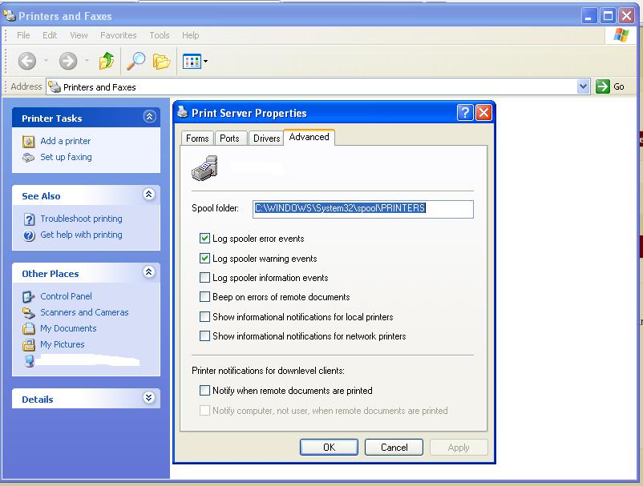This screenshot has height=486, width=643.
Task: Click the Control Panel icon
Action: pos(28,296)
